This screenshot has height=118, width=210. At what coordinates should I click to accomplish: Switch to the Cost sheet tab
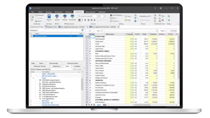[x=99, y=105]
